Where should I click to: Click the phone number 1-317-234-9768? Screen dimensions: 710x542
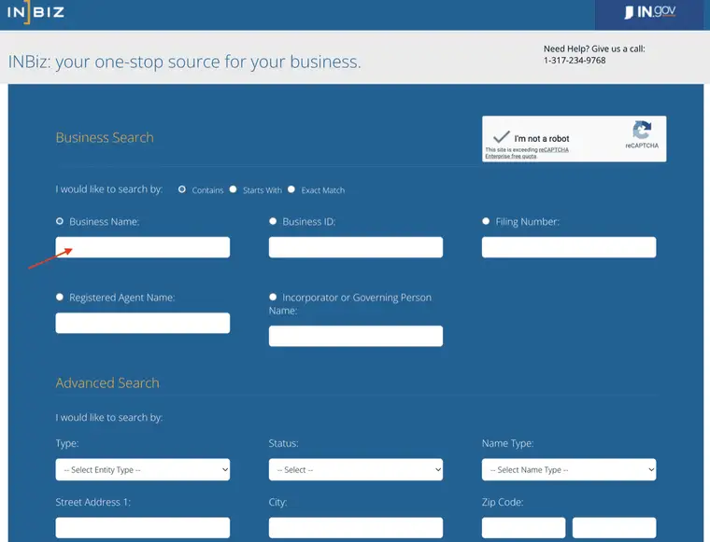pyautogui.click(x=575, y=61)
